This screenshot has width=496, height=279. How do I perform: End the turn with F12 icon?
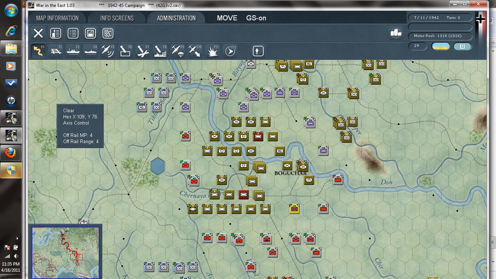[x=230, y=51]
